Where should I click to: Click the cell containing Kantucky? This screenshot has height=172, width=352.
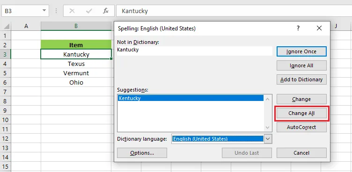pos(76,54)
